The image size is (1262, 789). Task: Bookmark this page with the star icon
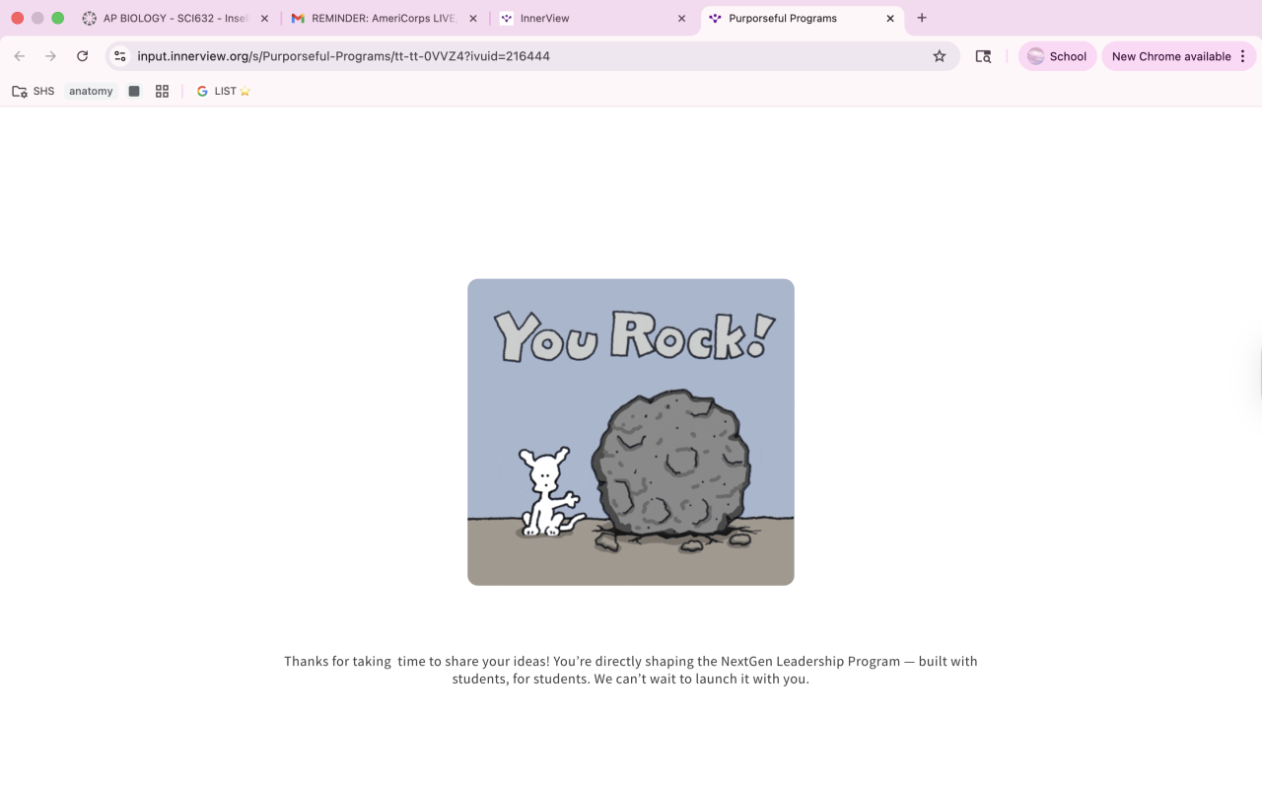click(x=940, y=56)
